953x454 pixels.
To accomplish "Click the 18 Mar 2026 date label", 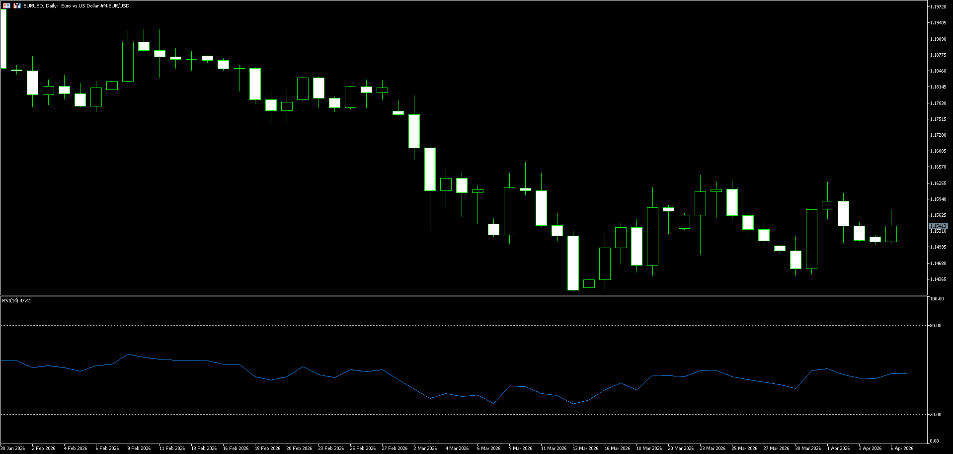I will click(x=649, y=449).
